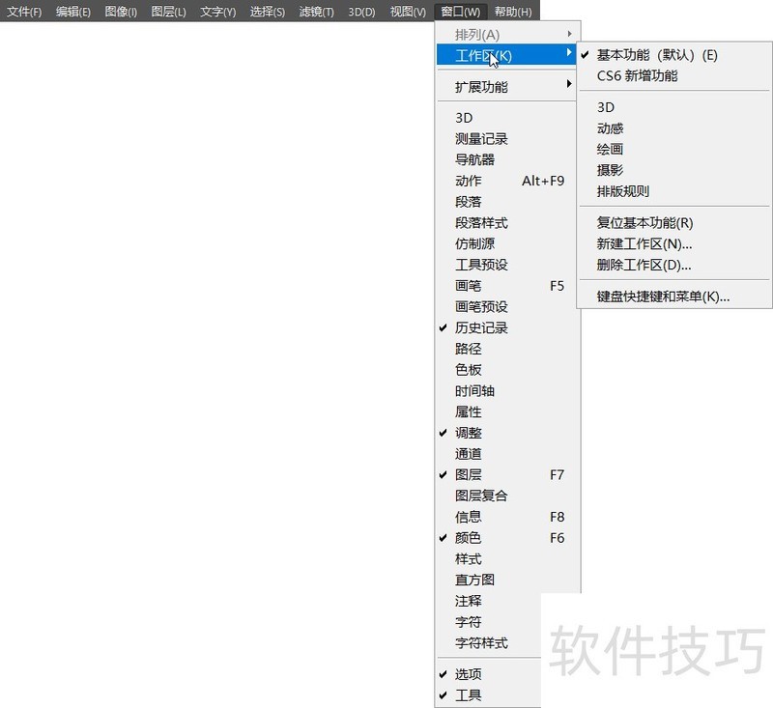The image size is (773, 708).
Task: Toggle 选项 bar visibility
Action: click(469, 674)
